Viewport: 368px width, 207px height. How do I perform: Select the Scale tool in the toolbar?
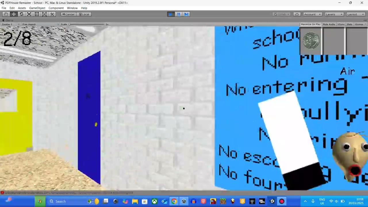click(x=29, y=14)
